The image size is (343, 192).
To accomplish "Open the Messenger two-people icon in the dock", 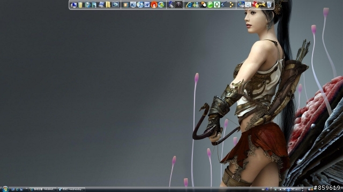I will click(196, 5).
